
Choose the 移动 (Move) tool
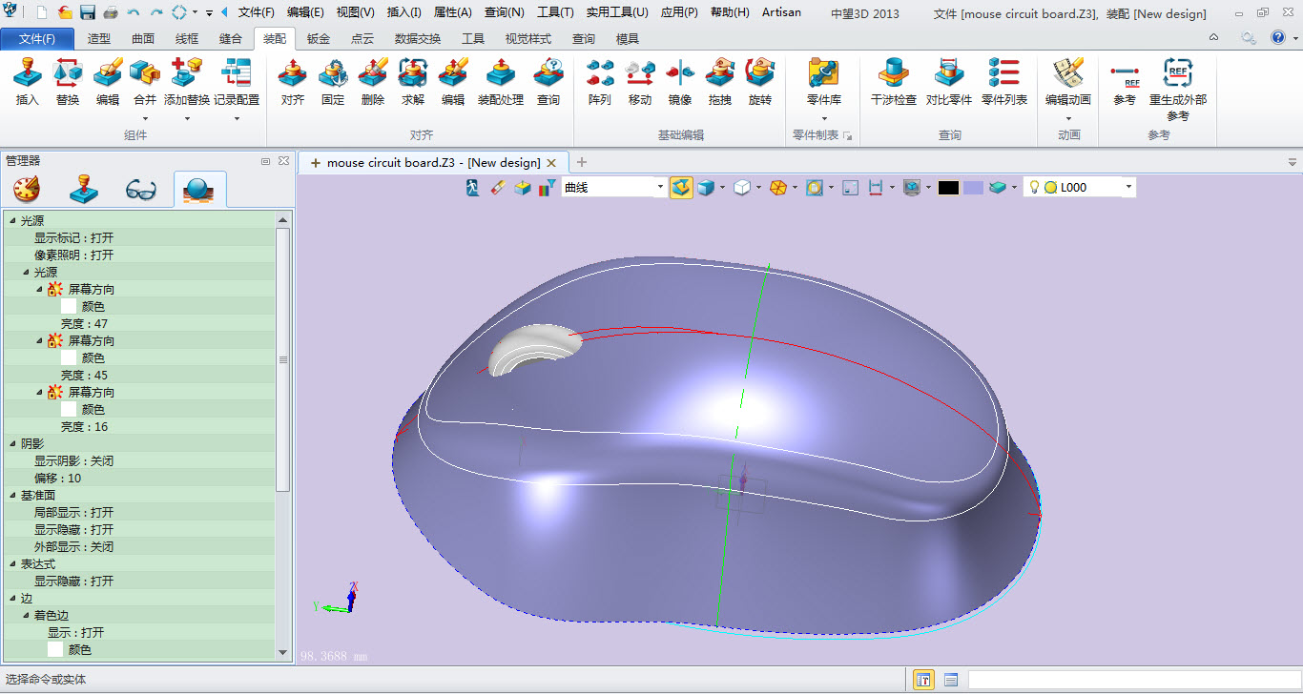(640, 81)
